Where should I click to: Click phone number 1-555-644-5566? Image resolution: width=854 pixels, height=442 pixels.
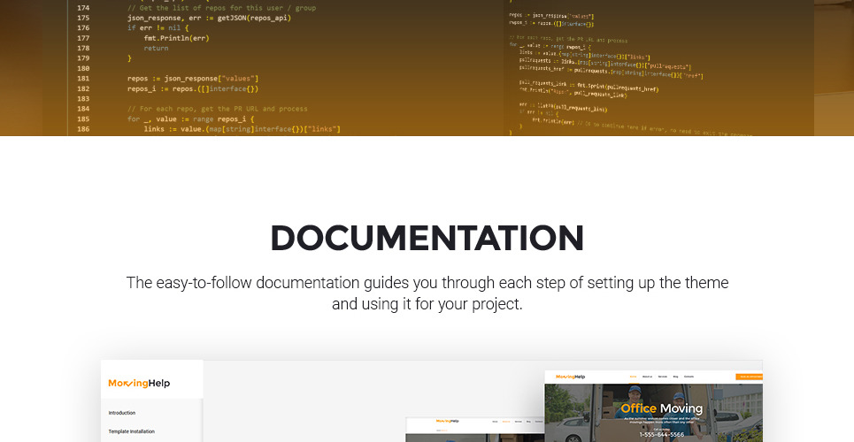661,435
